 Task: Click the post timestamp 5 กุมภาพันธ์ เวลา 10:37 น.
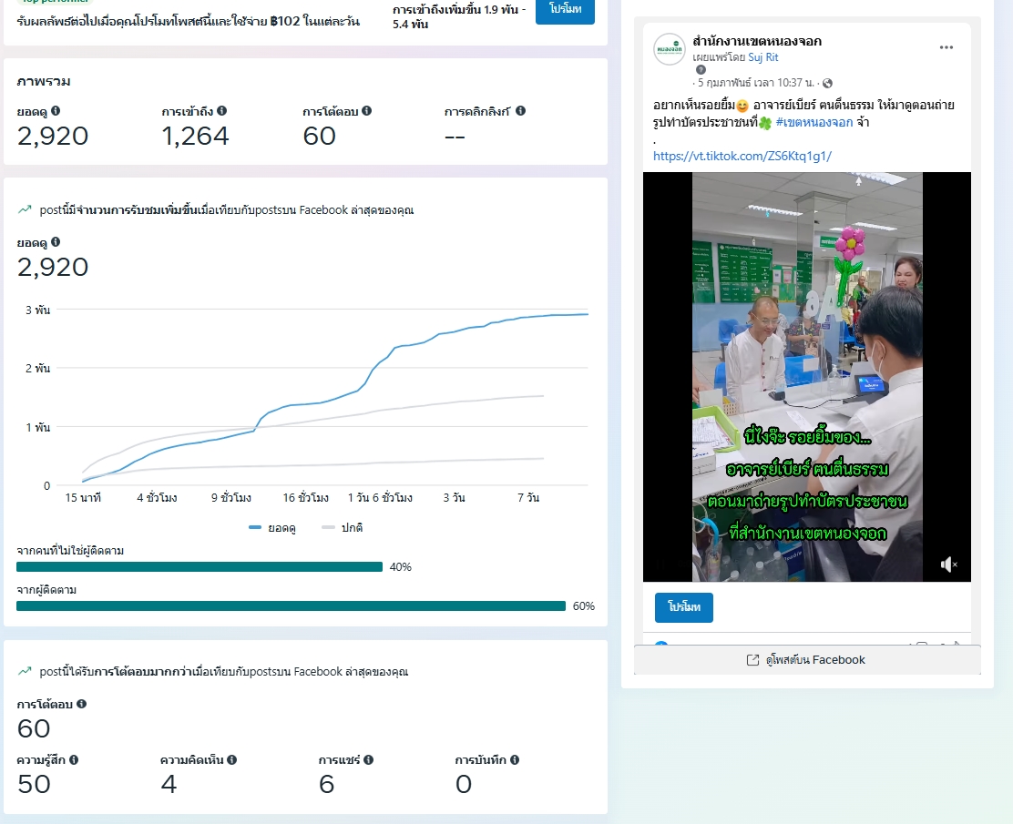[756, 83]
